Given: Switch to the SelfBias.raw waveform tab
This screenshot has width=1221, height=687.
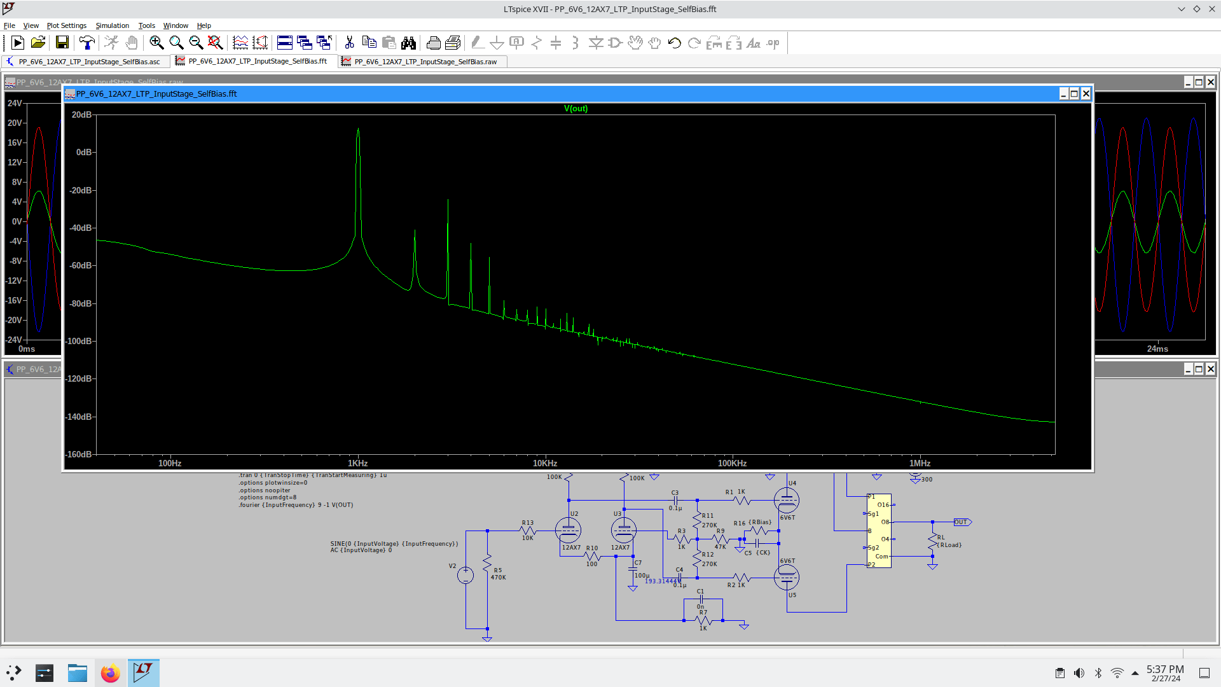Looking at the screenshot, I should pyautogui.click(x=422, y=62).
